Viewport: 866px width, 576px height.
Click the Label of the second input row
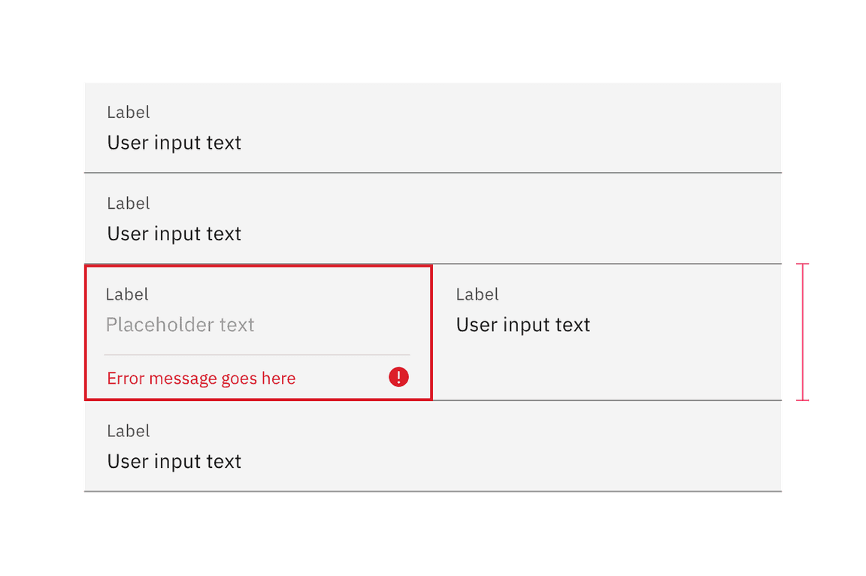click(x=129, y=203)
